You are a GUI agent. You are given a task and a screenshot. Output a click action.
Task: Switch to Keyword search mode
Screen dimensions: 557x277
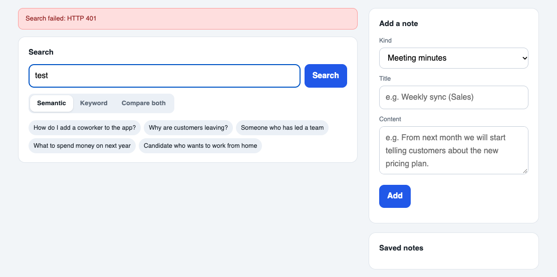tap(94, 103)
